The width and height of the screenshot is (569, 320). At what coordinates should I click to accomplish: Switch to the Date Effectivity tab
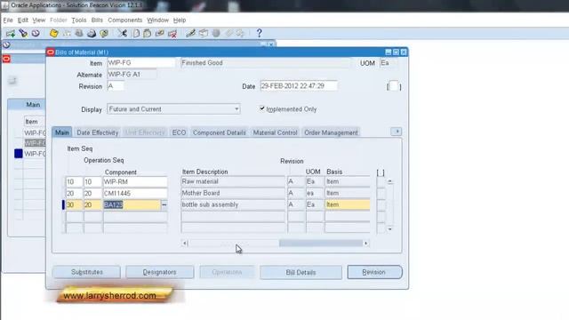tap(98, 132)
